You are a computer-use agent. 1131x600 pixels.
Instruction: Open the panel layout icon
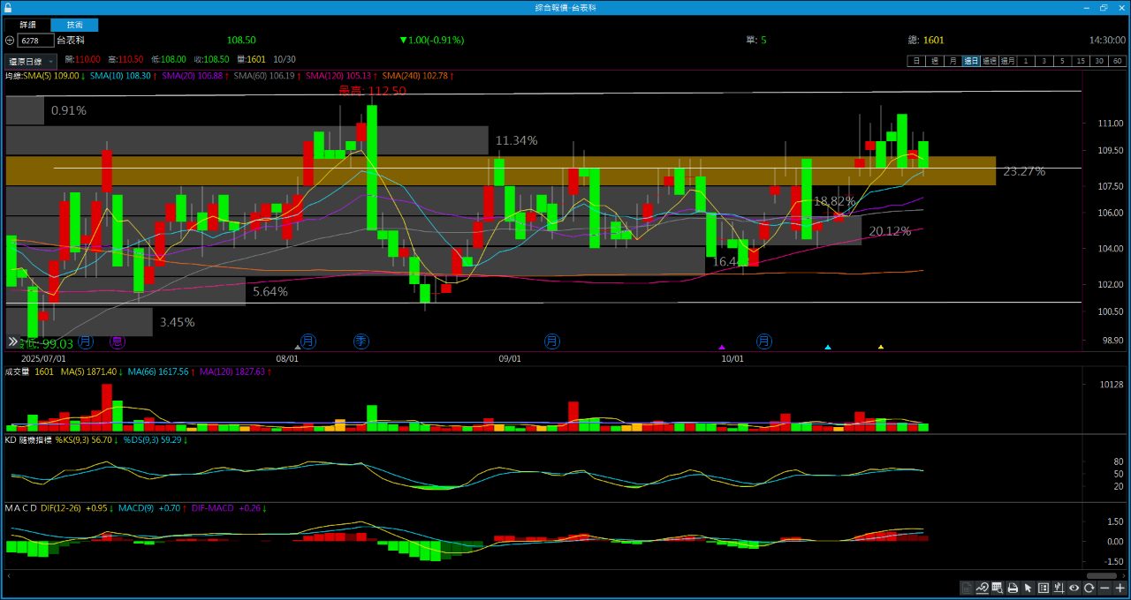pyautogui.click(x=1044, y=589)
